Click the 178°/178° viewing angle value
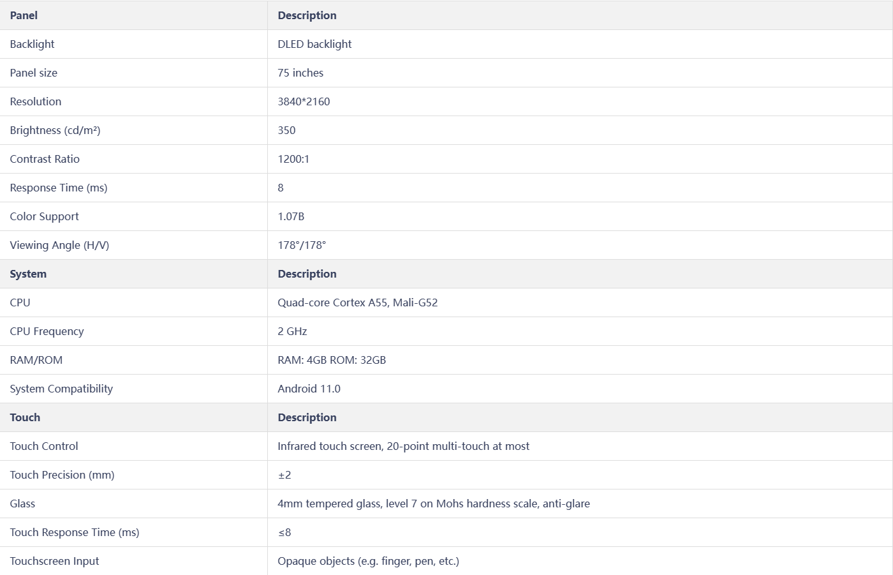The width and height of the screenshot is (893, 575). pos(302,245)
